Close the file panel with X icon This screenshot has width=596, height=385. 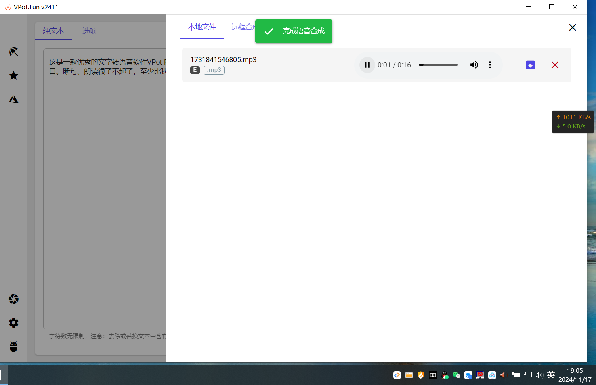(572, 27)
